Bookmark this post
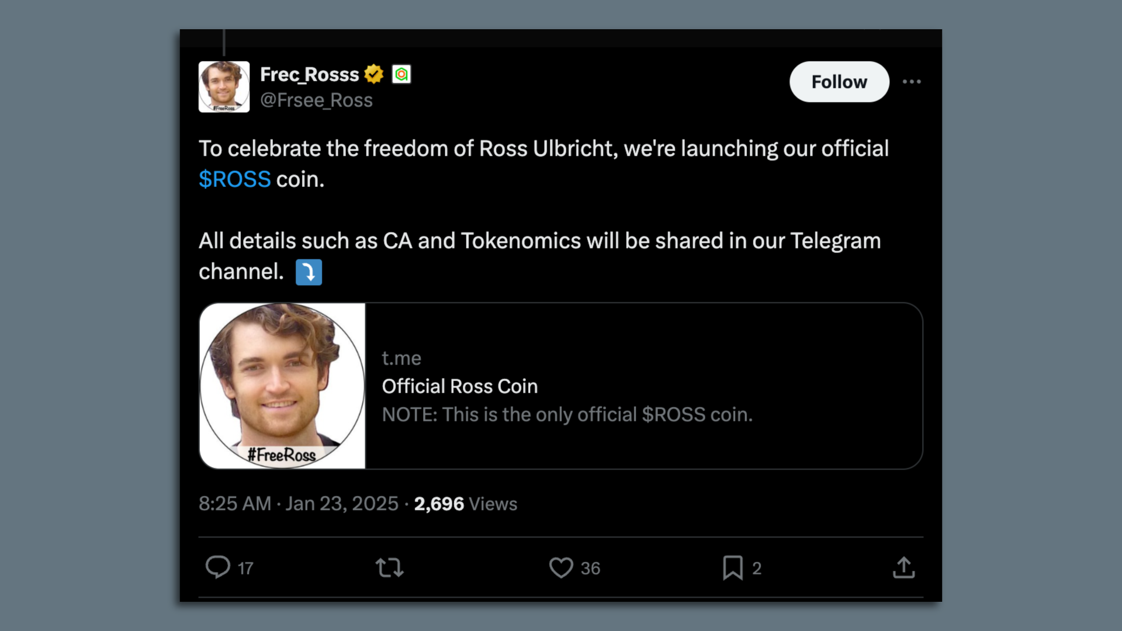 point(733,567)
